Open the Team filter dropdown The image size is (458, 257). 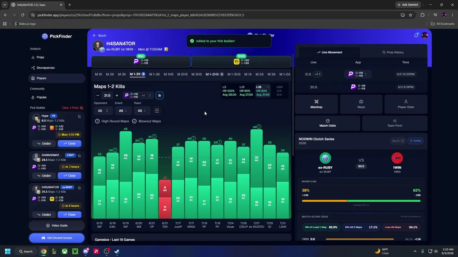(142, 111)
